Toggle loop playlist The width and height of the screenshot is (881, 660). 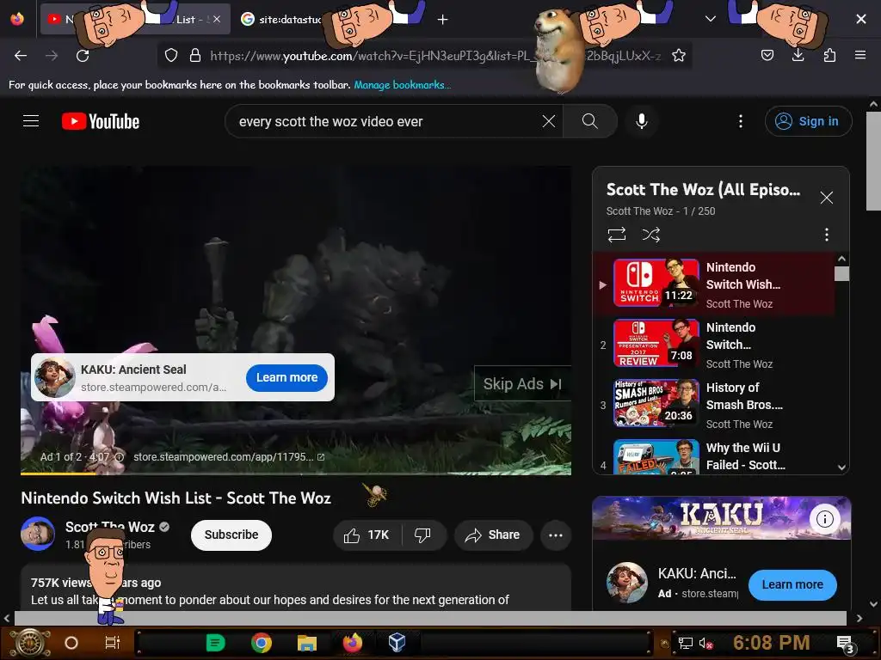click(x=616, y=234)
